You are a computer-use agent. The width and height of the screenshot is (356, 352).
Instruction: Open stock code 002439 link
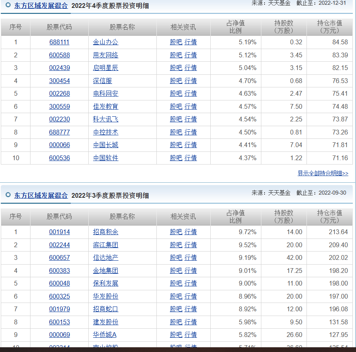[59, 68]
